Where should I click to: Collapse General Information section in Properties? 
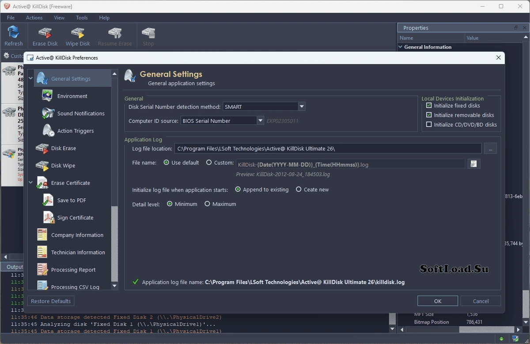pyautogui.click(x=401, y=47)
